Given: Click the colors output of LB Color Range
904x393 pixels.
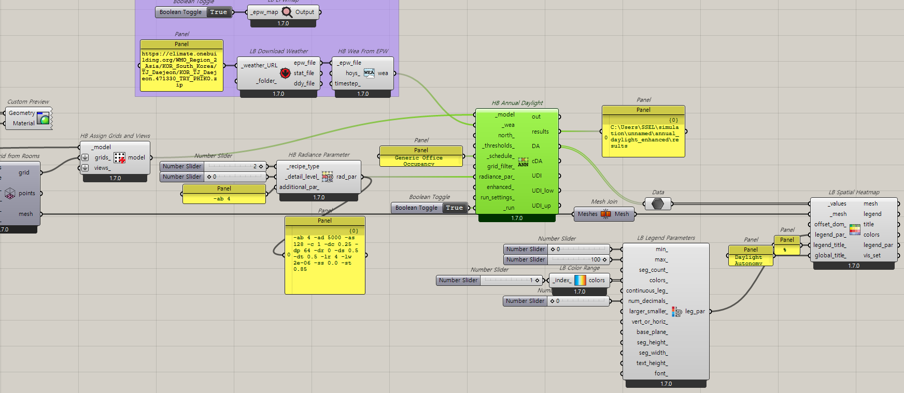Looking at the screenshot, I should 597,281.
